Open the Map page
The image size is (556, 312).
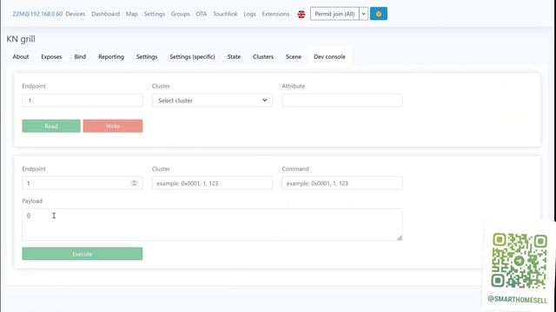coord(131,14)
